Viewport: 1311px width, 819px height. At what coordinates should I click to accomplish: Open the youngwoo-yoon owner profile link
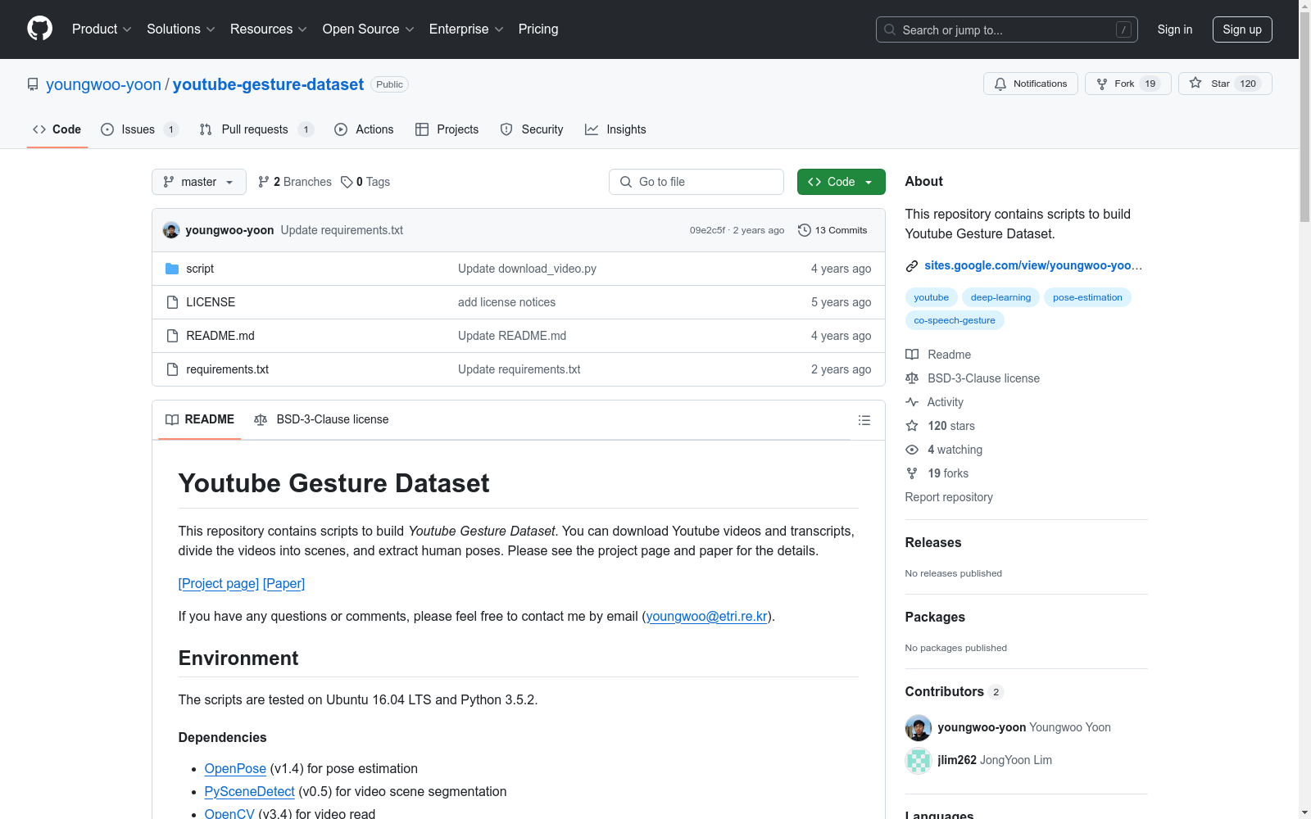103,84
